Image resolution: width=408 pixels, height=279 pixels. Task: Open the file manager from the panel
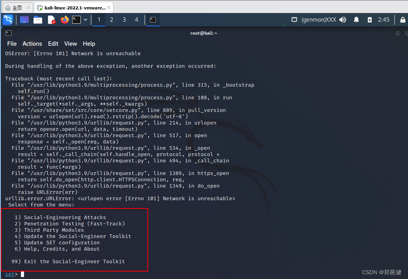point(38,20)
